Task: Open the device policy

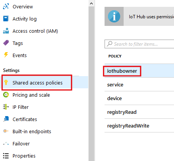Action: tap(139, 98)
